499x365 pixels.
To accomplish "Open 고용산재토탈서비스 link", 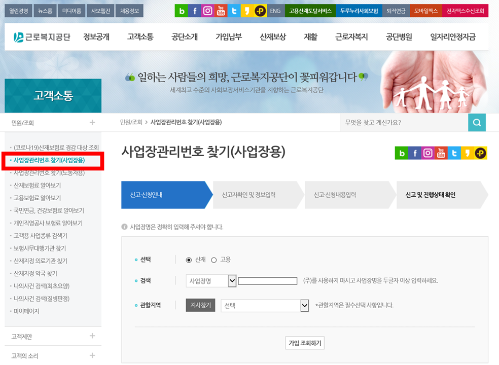I will [x=310, y=11].
